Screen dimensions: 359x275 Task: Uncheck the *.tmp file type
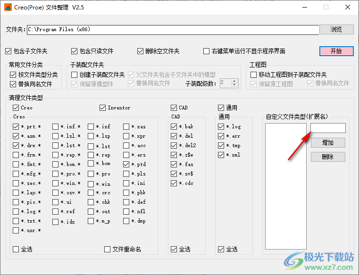click(221, 145)
